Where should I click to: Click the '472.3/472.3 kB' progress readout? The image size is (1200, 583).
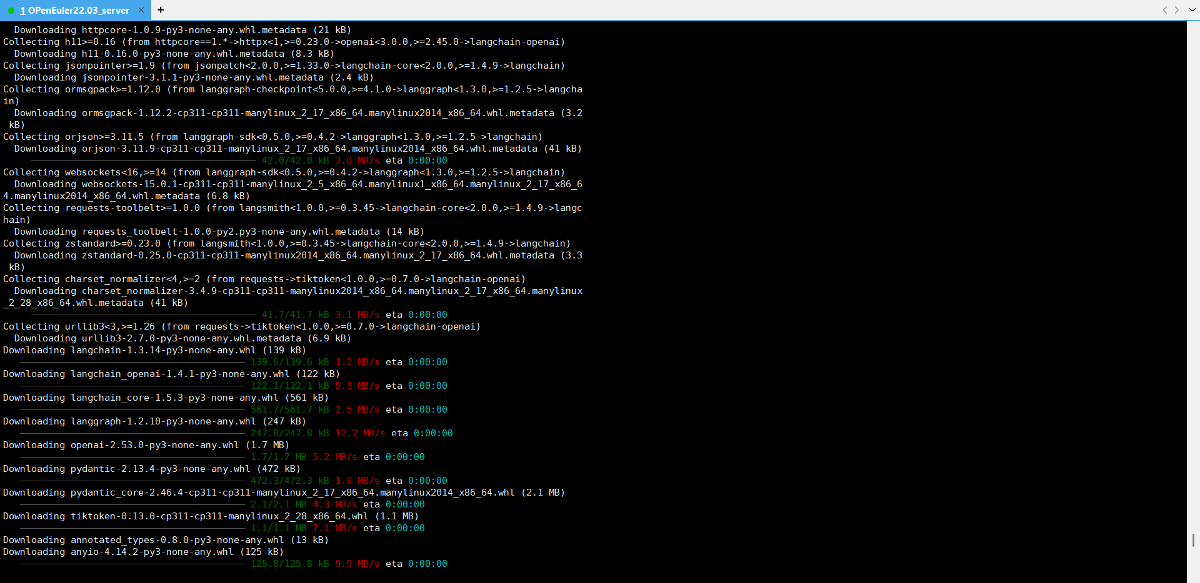(x=289, y=481)
